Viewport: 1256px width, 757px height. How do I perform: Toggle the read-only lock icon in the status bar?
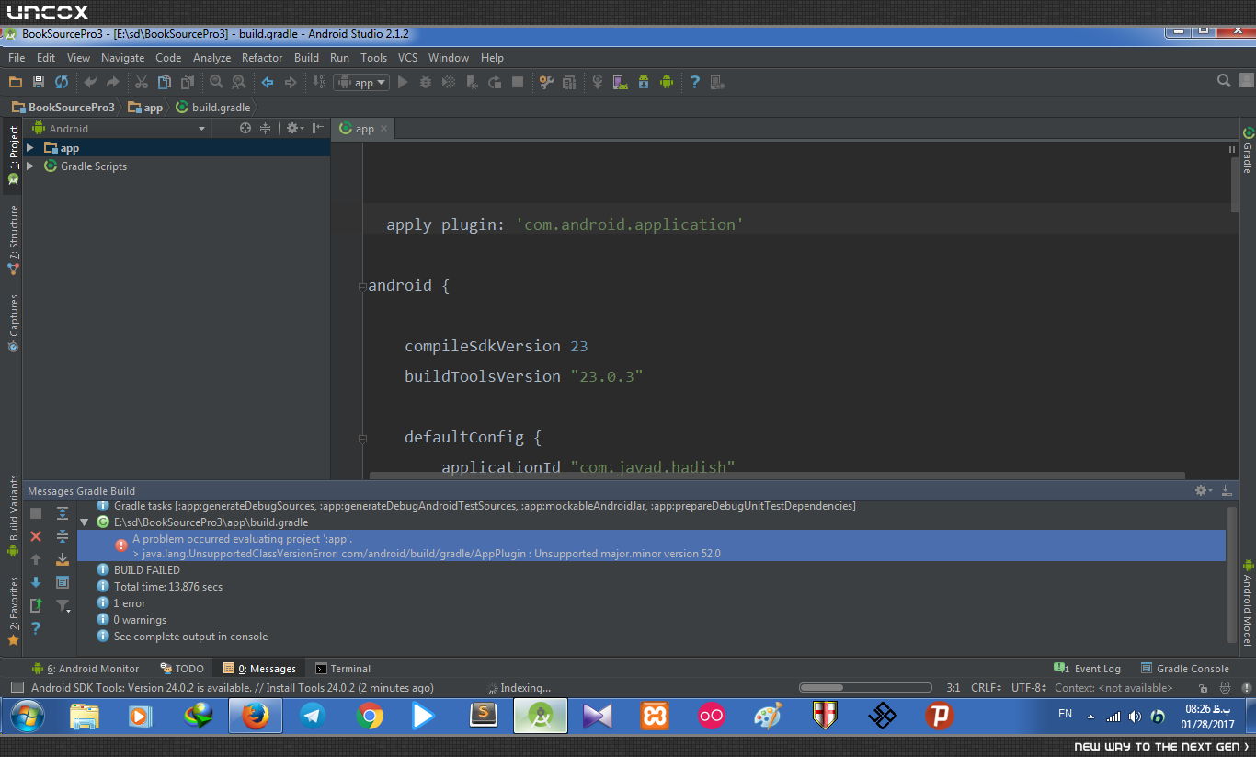point(1205,688)
